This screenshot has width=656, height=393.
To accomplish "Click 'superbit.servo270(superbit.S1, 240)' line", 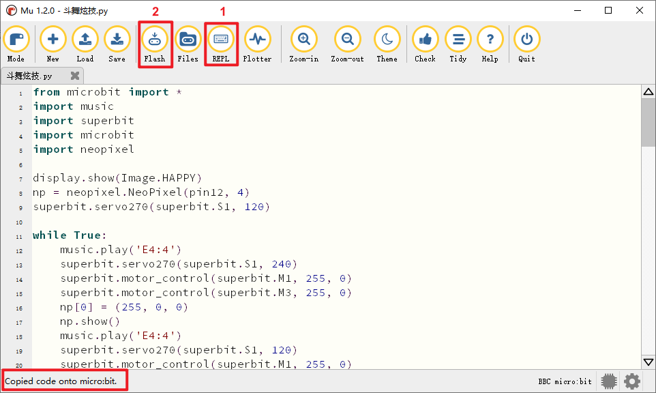I will [x=179, y=264].
